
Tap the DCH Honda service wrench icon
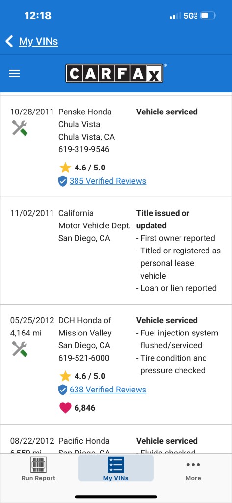point(20,349)
